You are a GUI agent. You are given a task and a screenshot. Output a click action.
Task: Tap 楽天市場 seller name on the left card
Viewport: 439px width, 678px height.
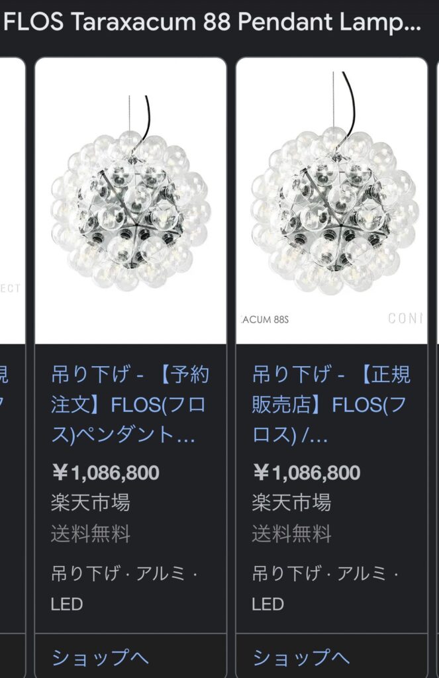click(x=91, y=503)
